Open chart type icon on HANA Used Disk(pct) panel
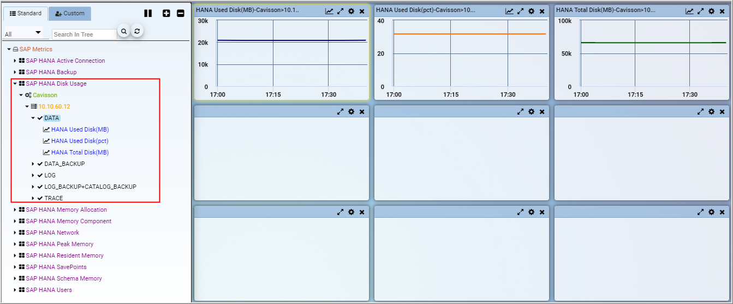 coord(510,11)
